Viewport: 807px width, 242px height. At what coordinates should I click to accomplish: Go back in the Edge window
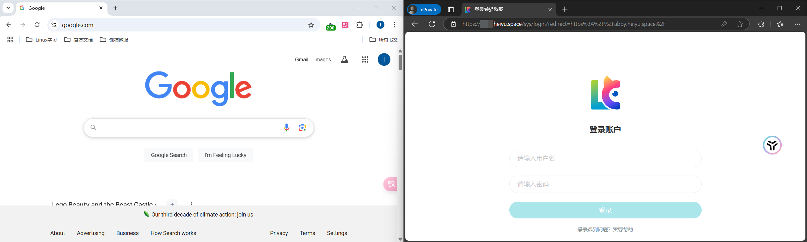click(415, 24)
